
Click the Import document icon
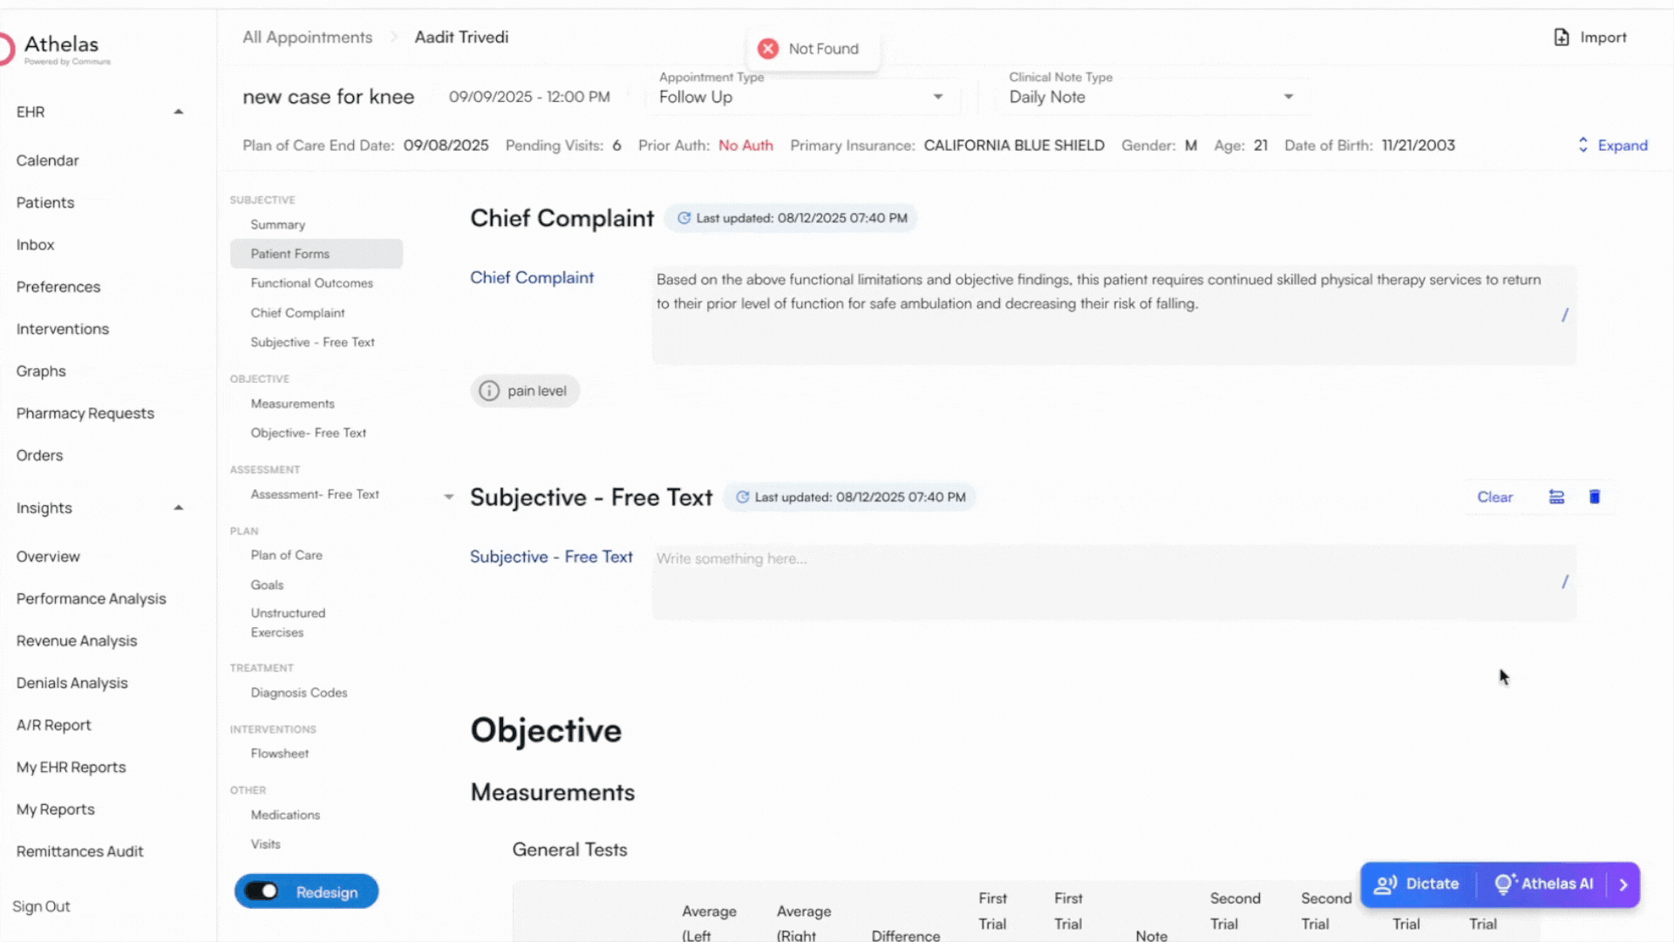tap(1562, 38)
